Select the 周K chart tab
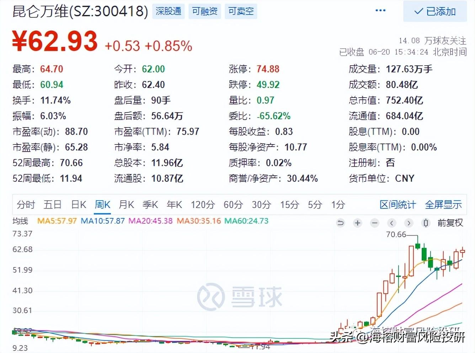 tap(103, 205)
